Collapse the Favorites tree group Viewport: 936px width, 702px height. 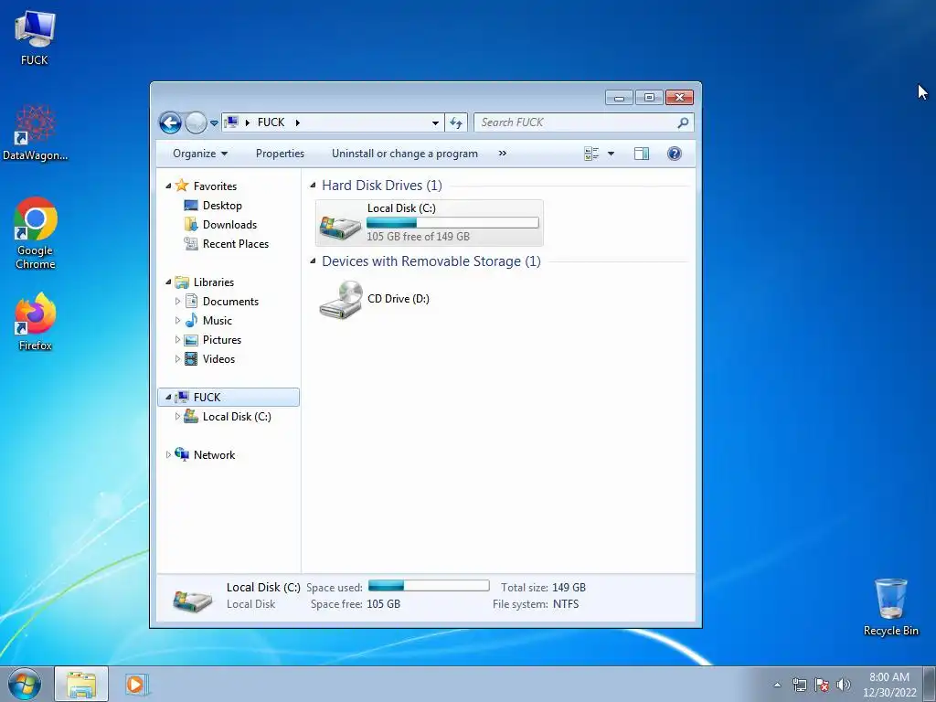click(x=168, y=186)
